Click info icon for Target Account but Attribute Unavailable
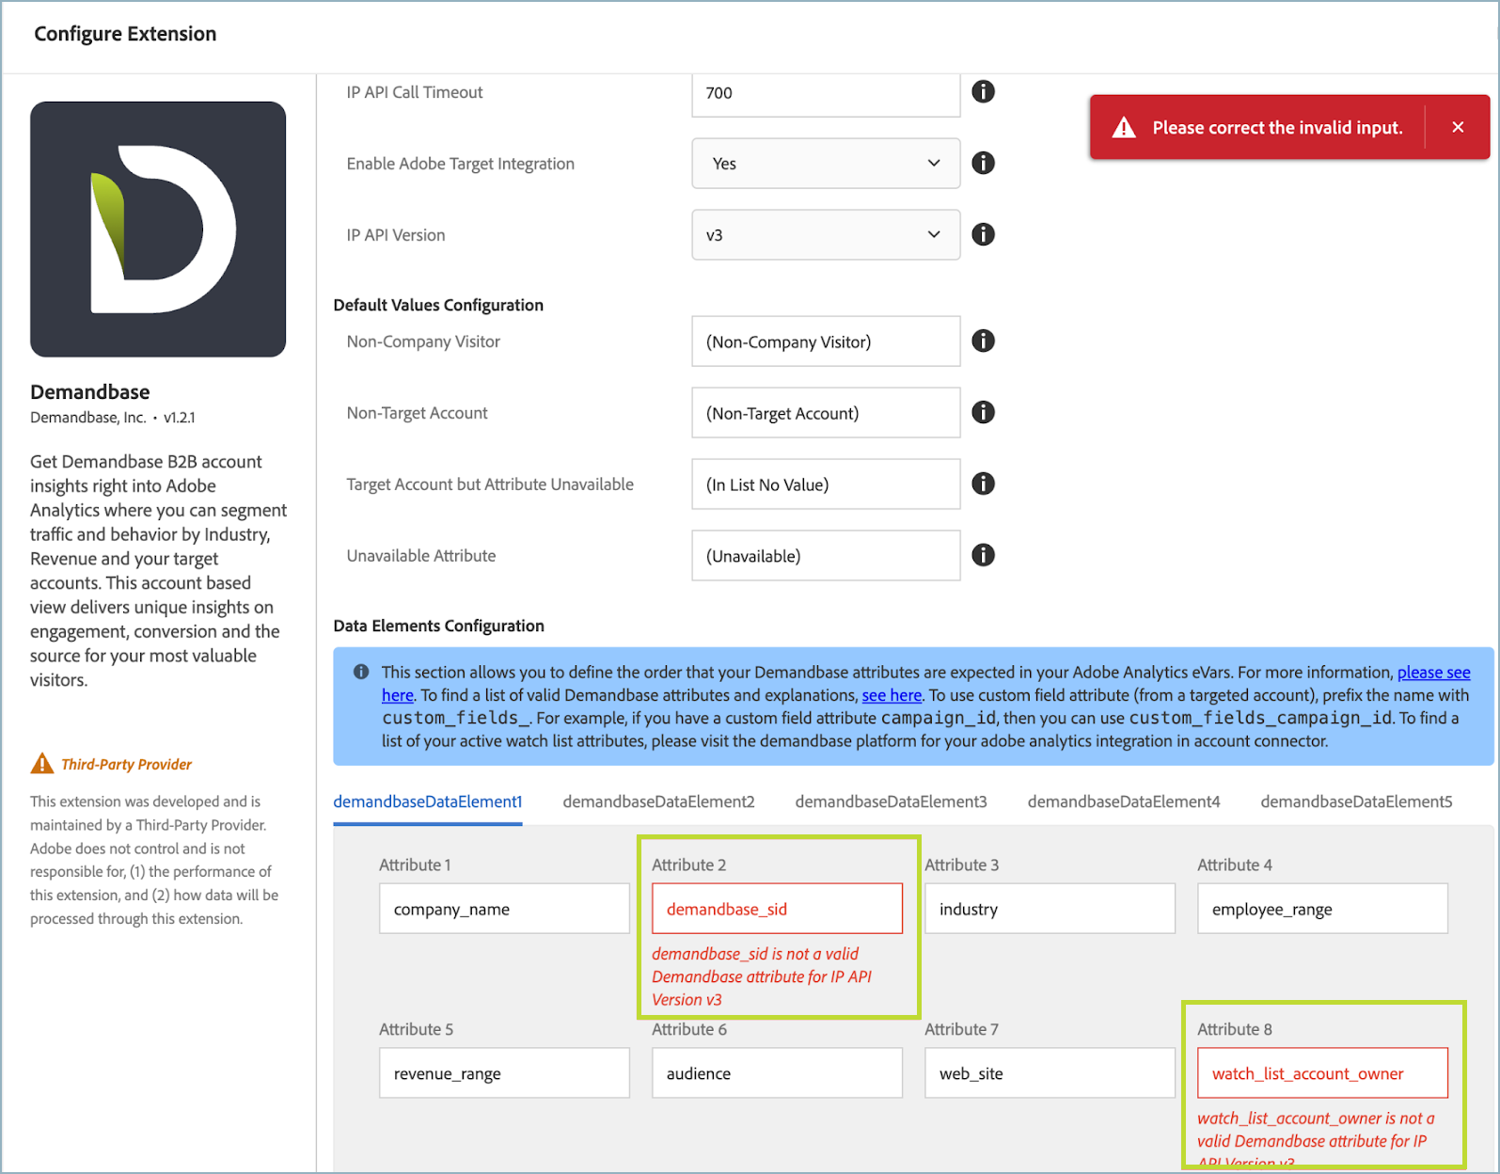This screenshot has width=1500, height=1174. [983, 484]
